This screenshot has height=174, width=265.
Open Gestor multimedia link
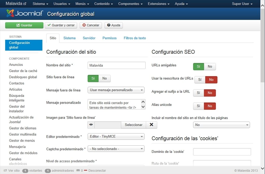tap(23, 134)
